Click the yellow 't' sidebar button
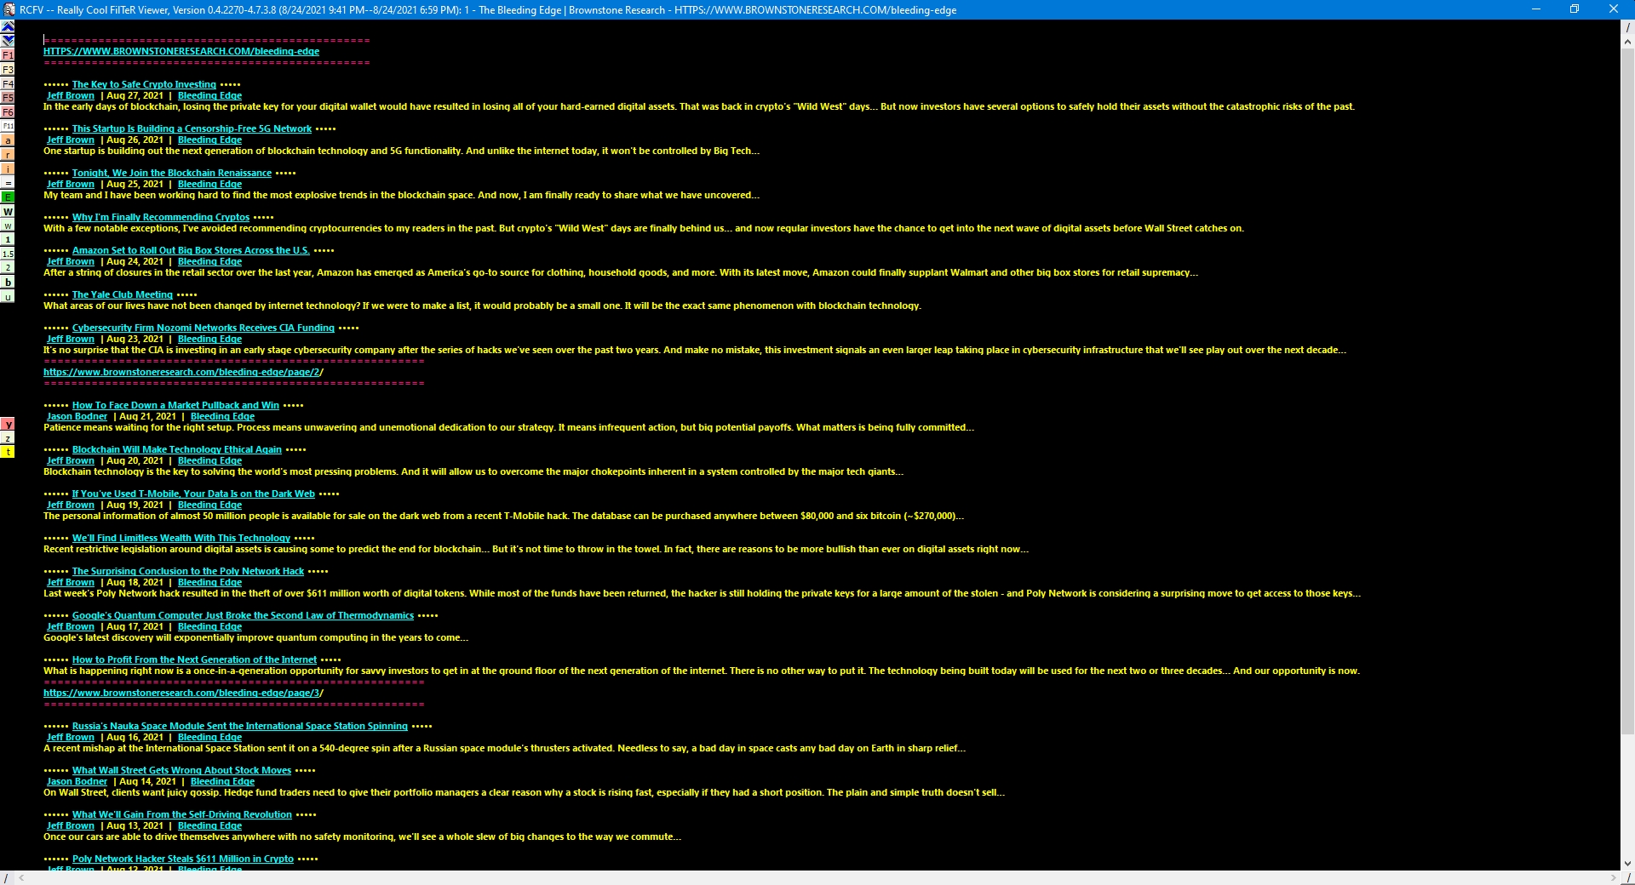Viewport: 1635px width, 885px height. click(x=8, y=452)
